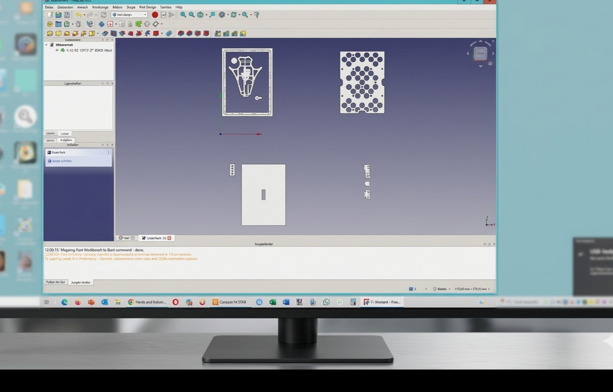
Task: Click the bird-like icon in second toolbar
Action: pos(89,24)
